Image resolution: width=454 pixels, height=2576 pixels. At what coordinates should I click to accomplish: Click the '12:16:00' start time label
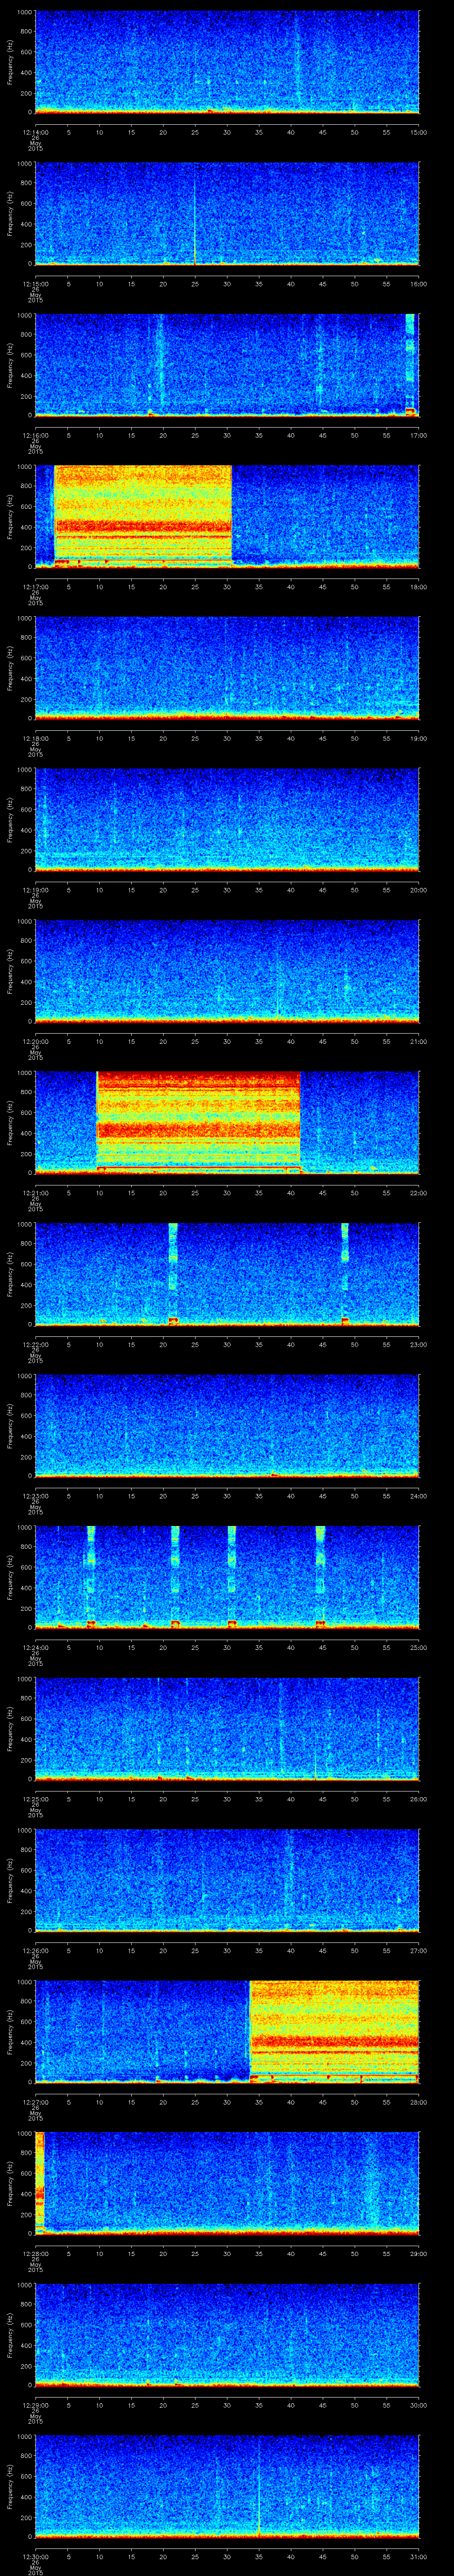35,435
